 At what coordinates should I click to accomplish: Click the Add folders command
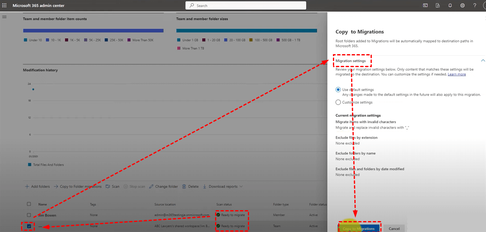click(x=37, y=187)
